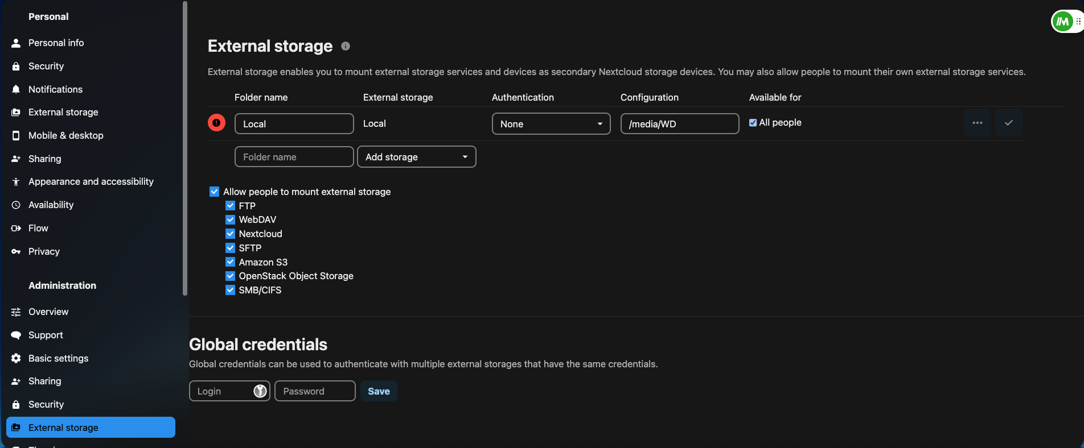Screen dimensions: 1084x448
Task: Click the Login field under Global credentials
Action: [x=229, y=391]
